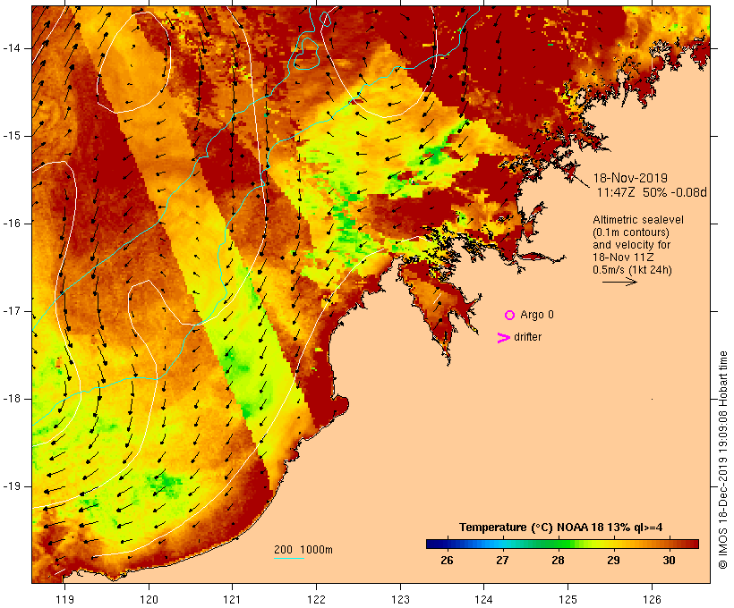Click the text (0.1m contours)

pyautogui.click(x=631, y=232)
